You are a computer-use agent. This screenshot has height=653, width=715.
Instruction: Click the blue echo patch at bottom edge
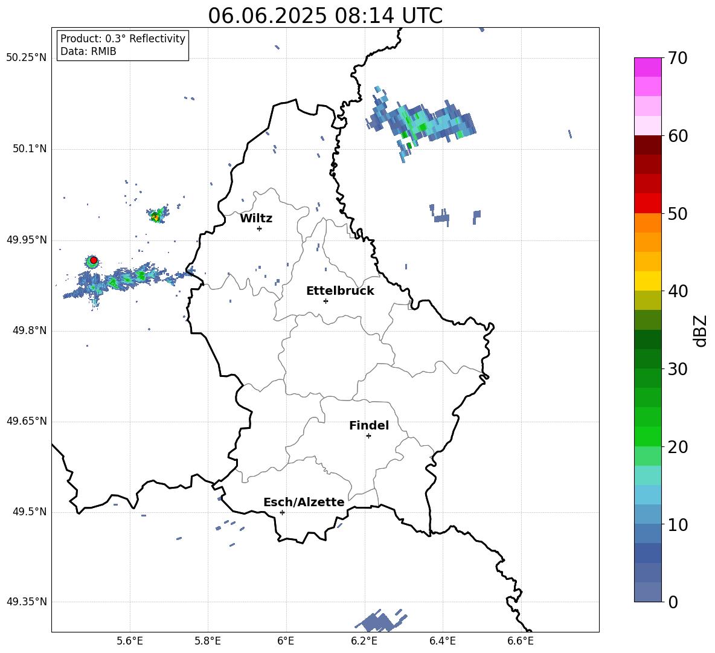pyautogui.click(x=380, y=620)
